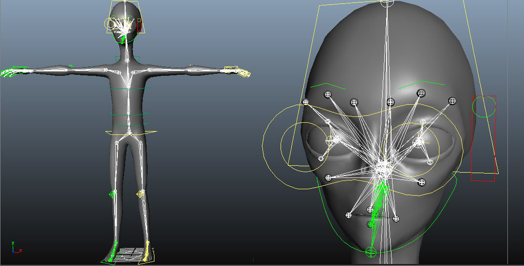Select the green hand control on the full-body figure

click(x=13, y=71)
